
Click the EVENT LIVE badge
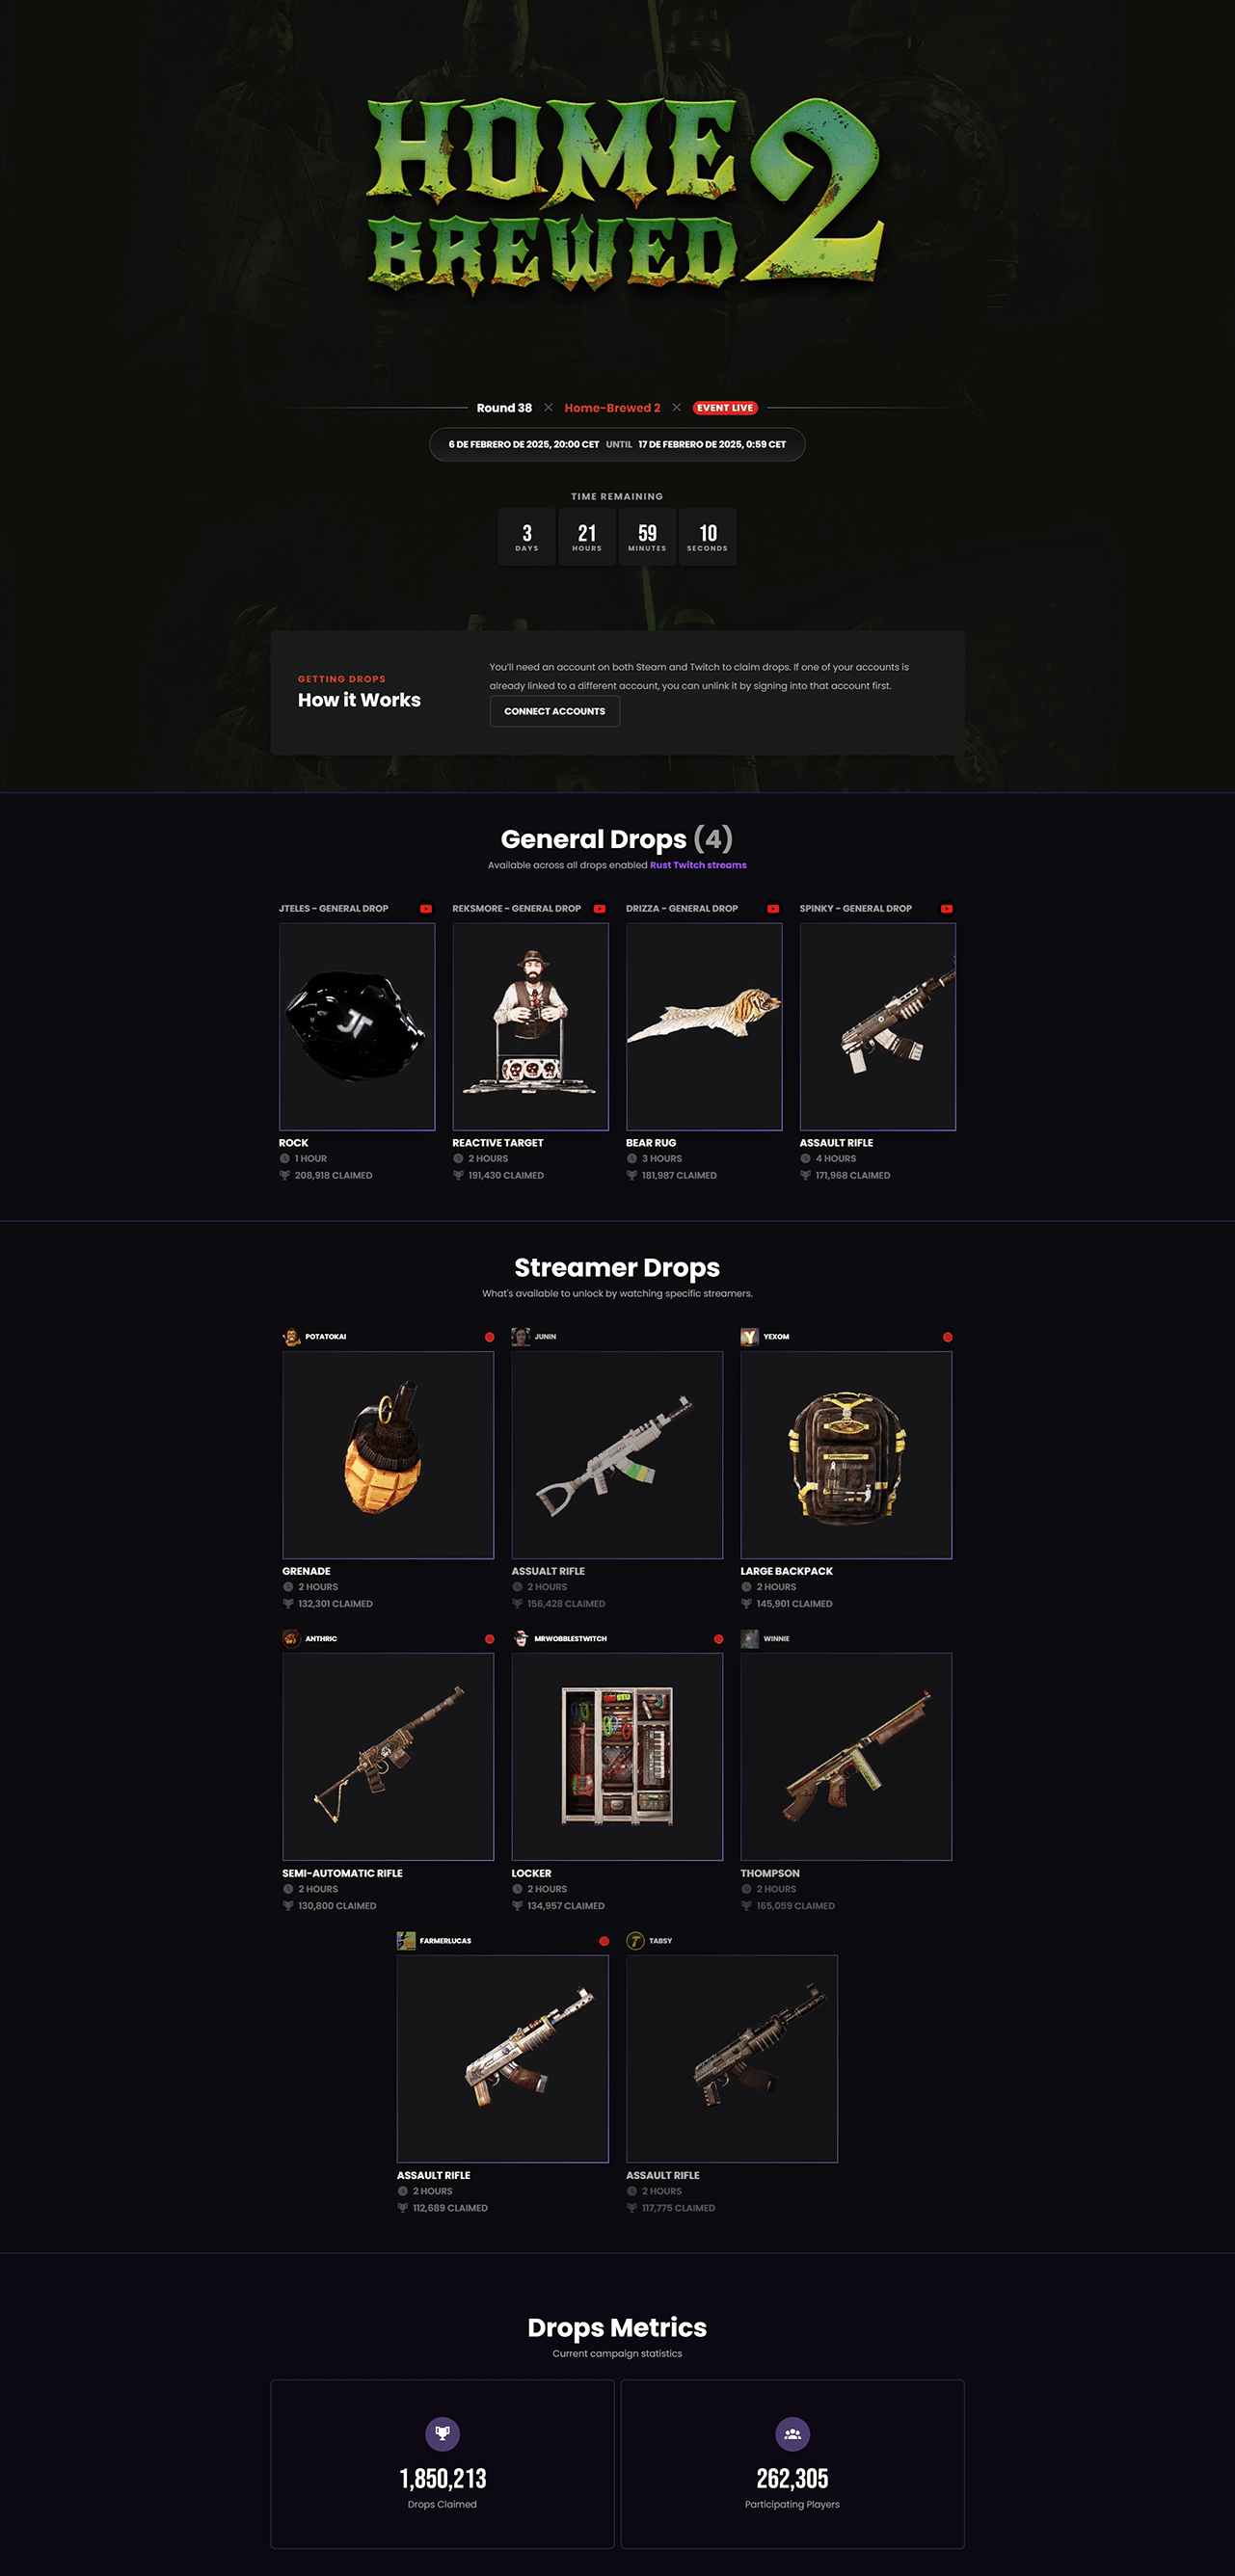point(725,408)
